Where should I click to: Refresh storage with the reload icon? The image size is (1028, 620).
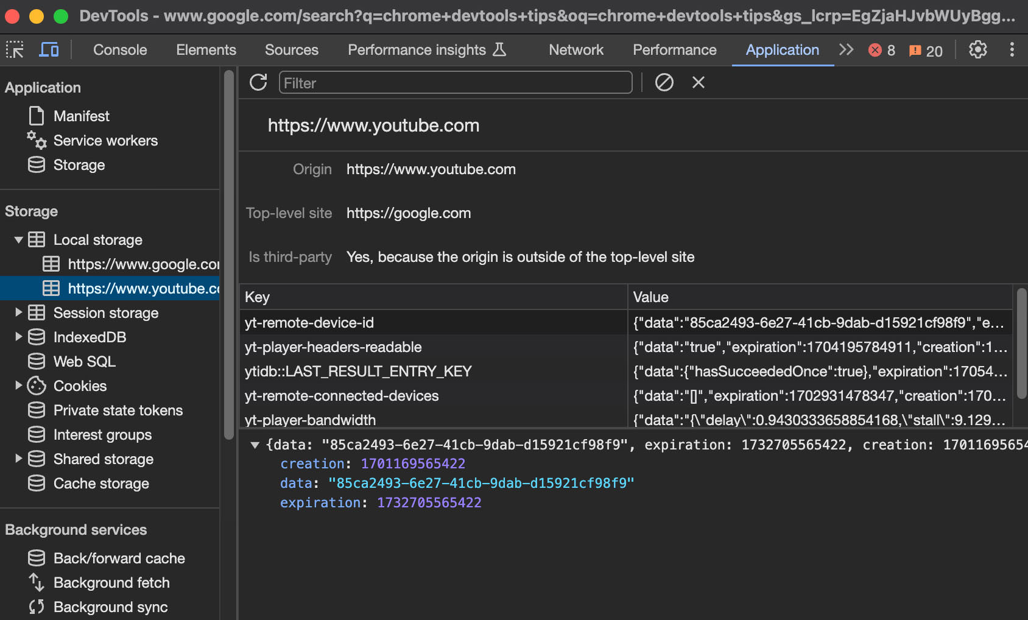[x=258, y=82]
